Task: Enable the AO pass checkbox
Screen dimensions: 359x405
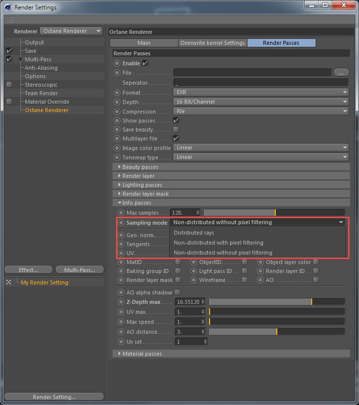Action: [316, 280]
